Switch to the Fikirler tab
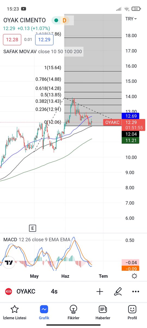The height and width of the screenshot is (328, 147). pos(73,312)
